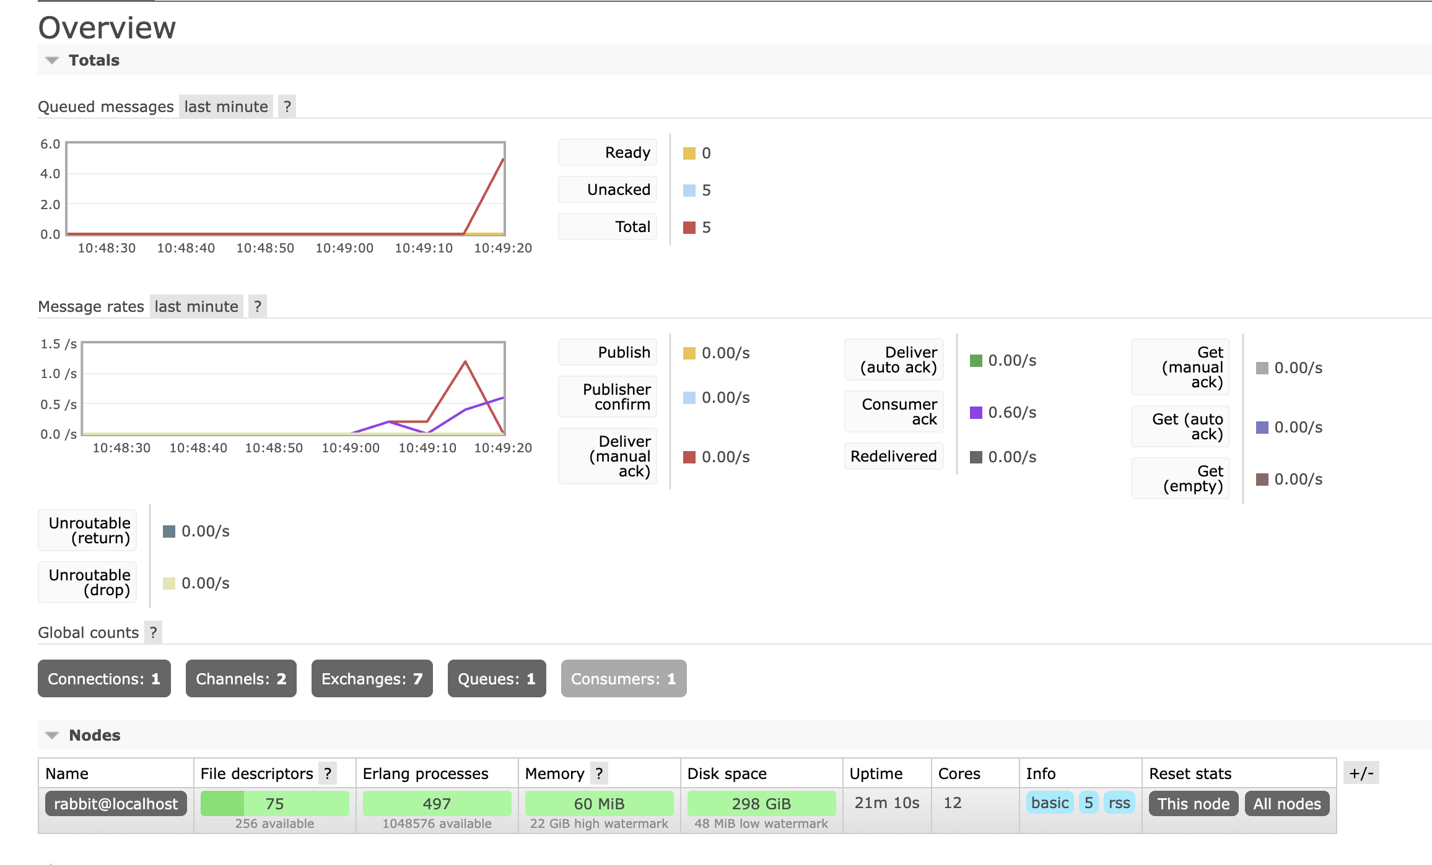Open the Global counts help question mark
Screen dimensions: 1432x865
click(x=153, y=632)
